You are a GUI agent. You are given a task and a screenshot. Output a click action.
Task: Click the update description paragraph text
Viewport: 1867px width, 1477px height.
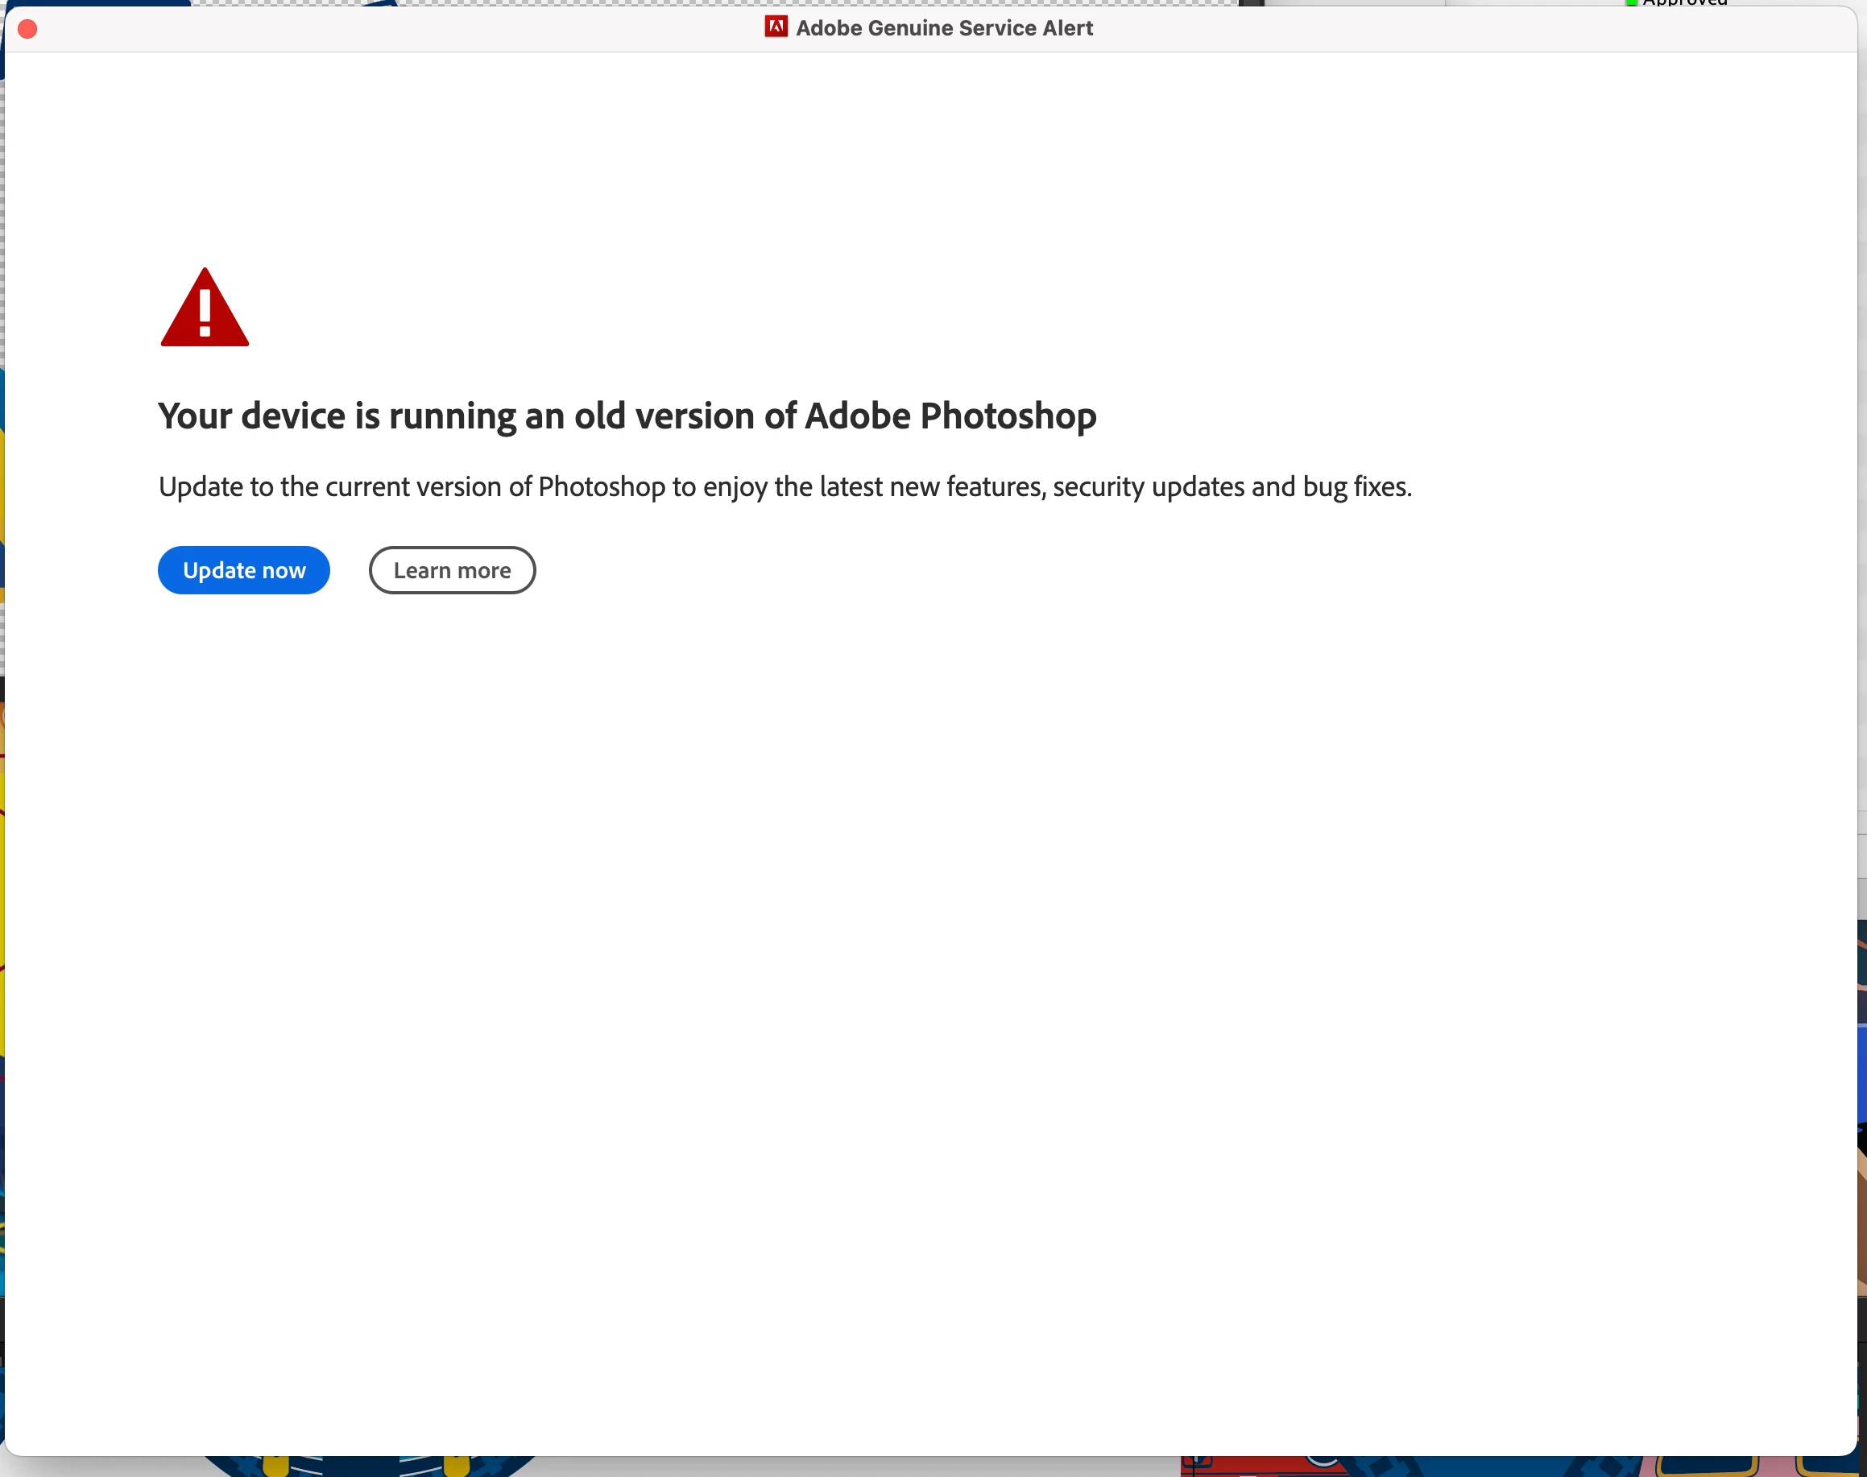pos(784,487)
